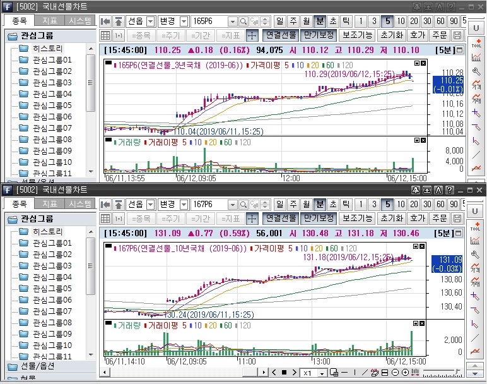The width and height of the screenshot is (487, 384).
Task: Click the wrench settings icon in lower right sidebar
Action: [476, 255]
